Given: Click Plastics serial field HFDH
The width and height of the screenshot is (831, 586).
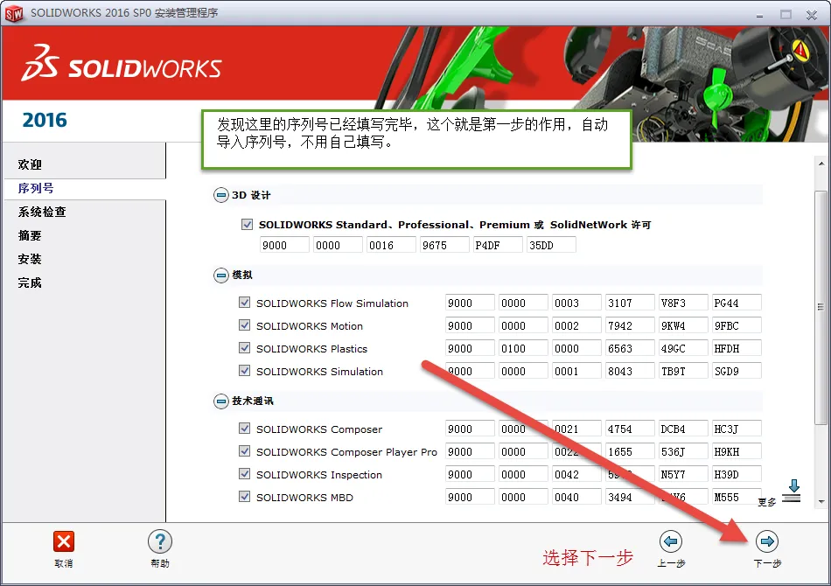Looking at the screenshot, I should (x=737, y=348).
